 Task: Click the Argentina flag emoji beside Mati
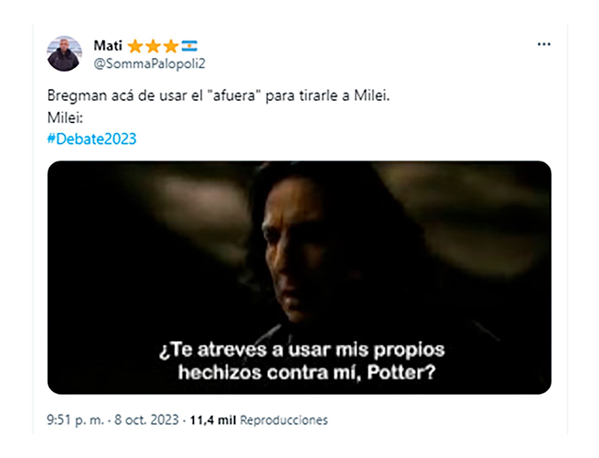pyautogui.click(x=189, y=46)
